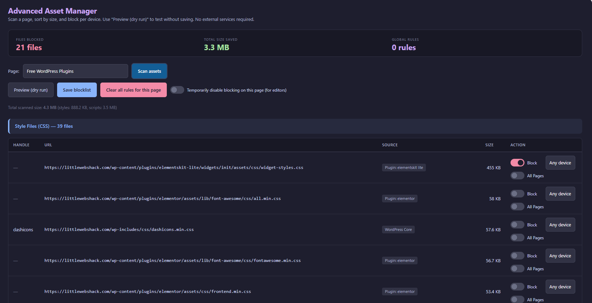
Task: Click Plugin: elementor tag in frontend.min.css row
Action: (399, 292)
